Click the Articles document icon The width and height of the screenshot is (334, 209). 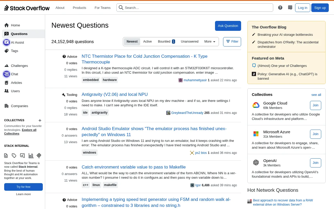(x=7, y=83)
